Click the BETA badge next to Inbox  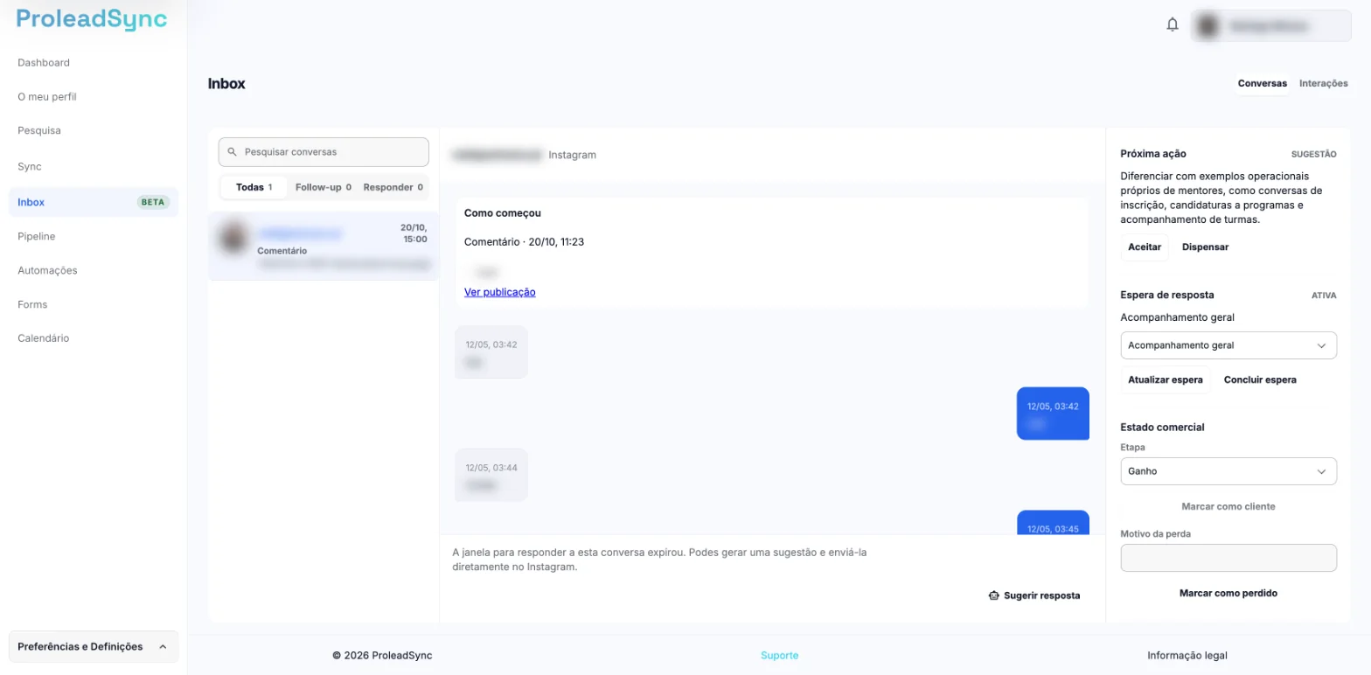(153, 202)
